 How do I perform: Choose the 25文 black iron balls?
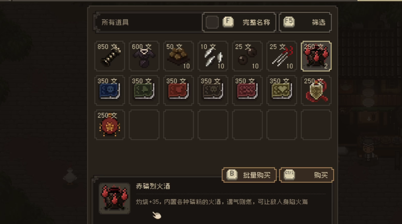pyautogui.click(x=247, y=56)
